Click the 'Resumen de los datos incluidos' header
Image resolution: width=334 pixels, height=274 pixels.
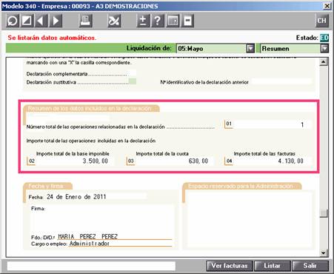[x=90, y=108]
